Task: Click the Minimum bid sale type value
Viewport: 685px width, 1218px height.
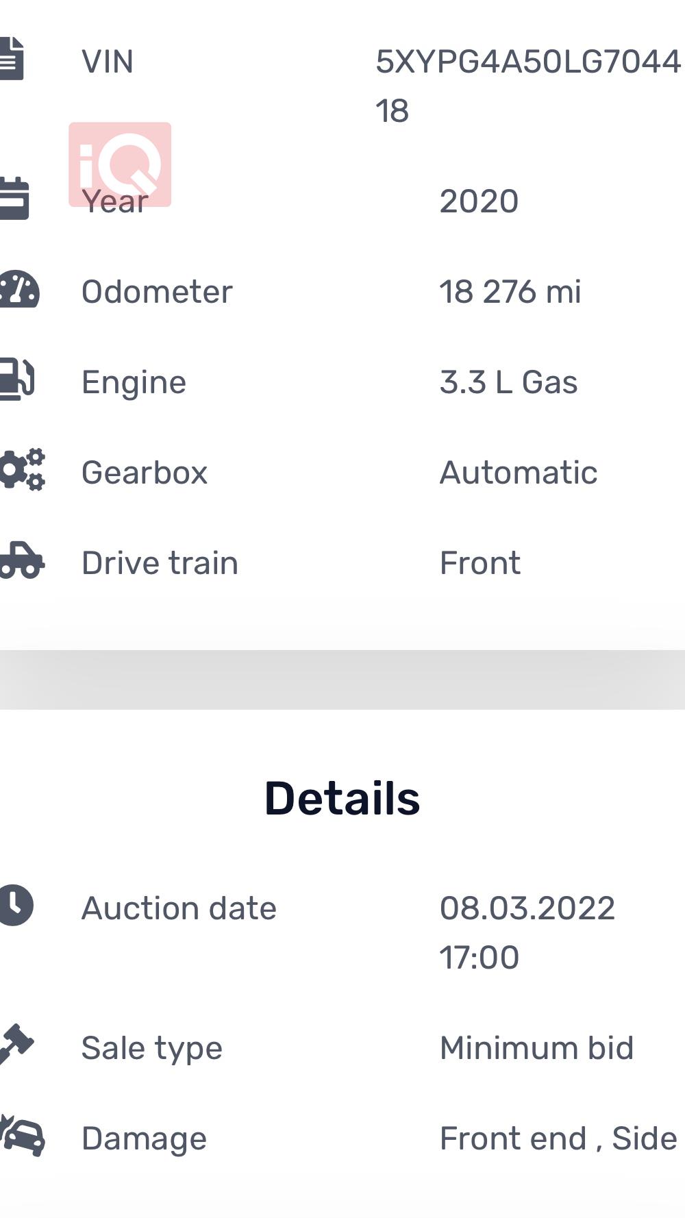Action: click(x=537, y=1048)
